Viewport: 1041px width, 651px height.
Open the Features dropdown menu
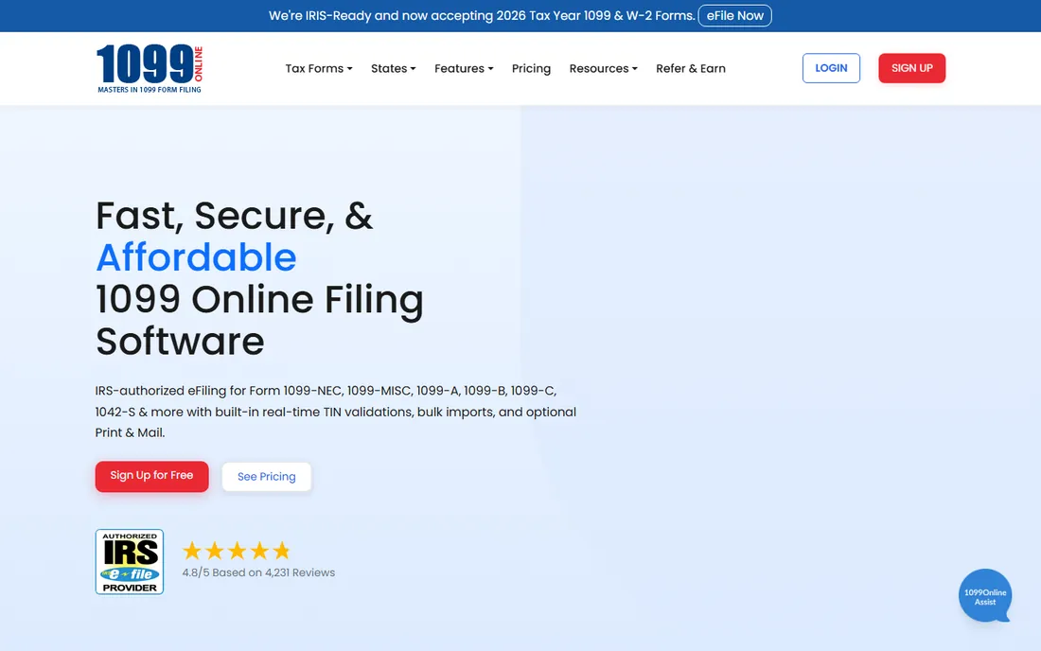[x=464, y=68]
